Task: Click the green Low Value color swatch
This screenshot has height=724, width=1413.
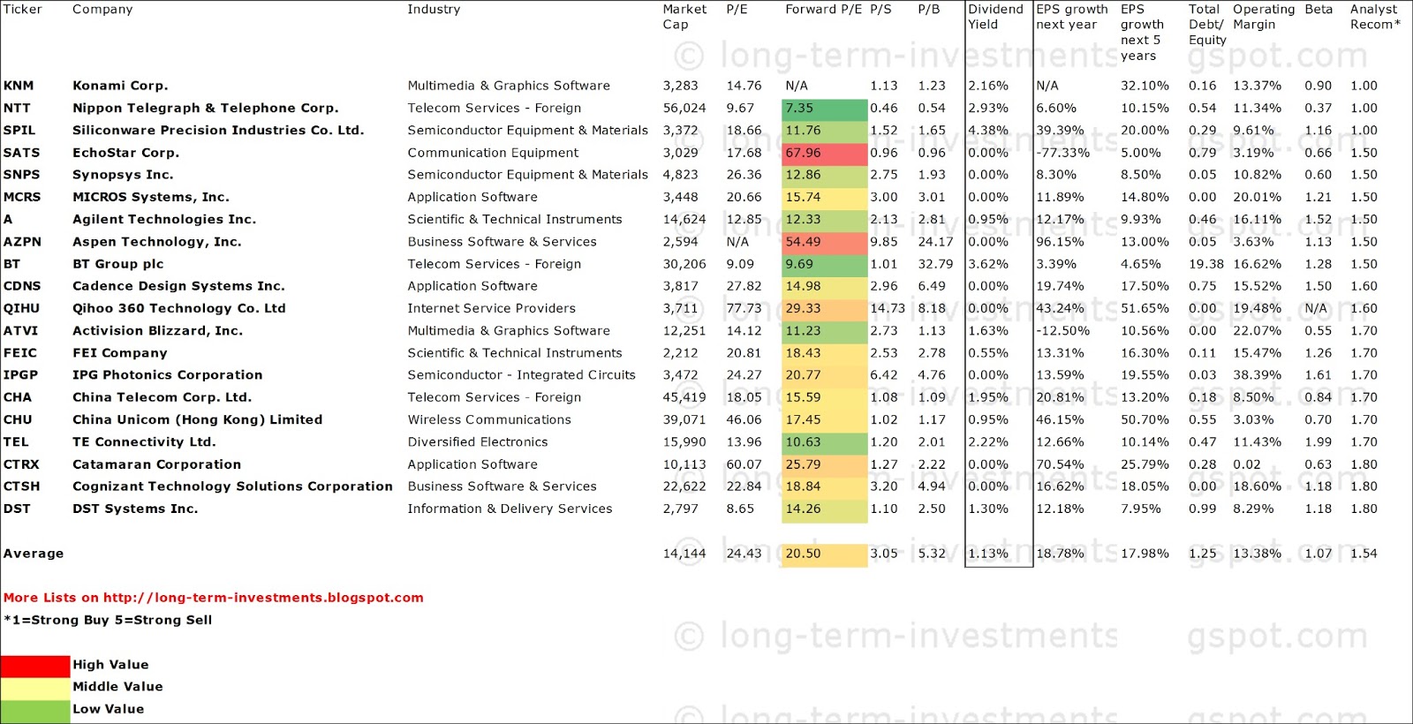Action: (x=35, y=710)
